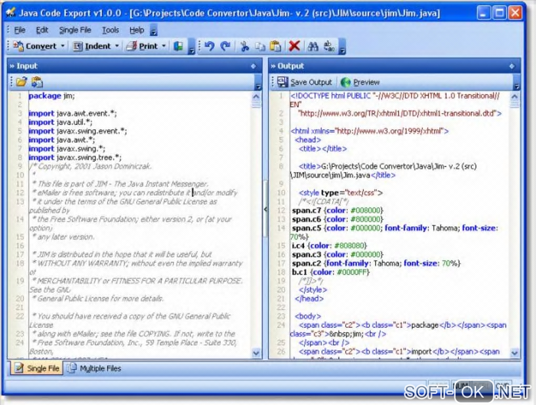The width and height of the screenshot is (536, 405).
Task: Open Find with the binoculars icon
Action: tap(313, 46)
